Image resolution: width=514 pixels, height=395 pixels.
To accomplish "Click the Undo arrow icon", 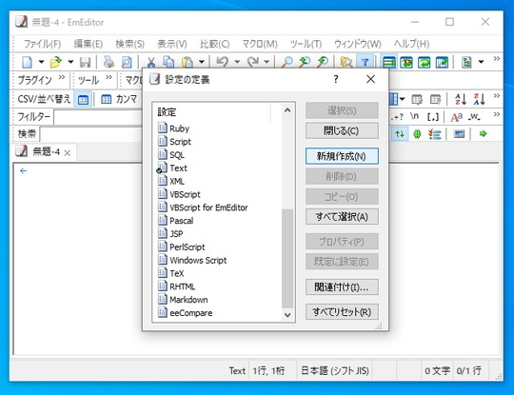I will pyautogui.click(x=223, y=62).
